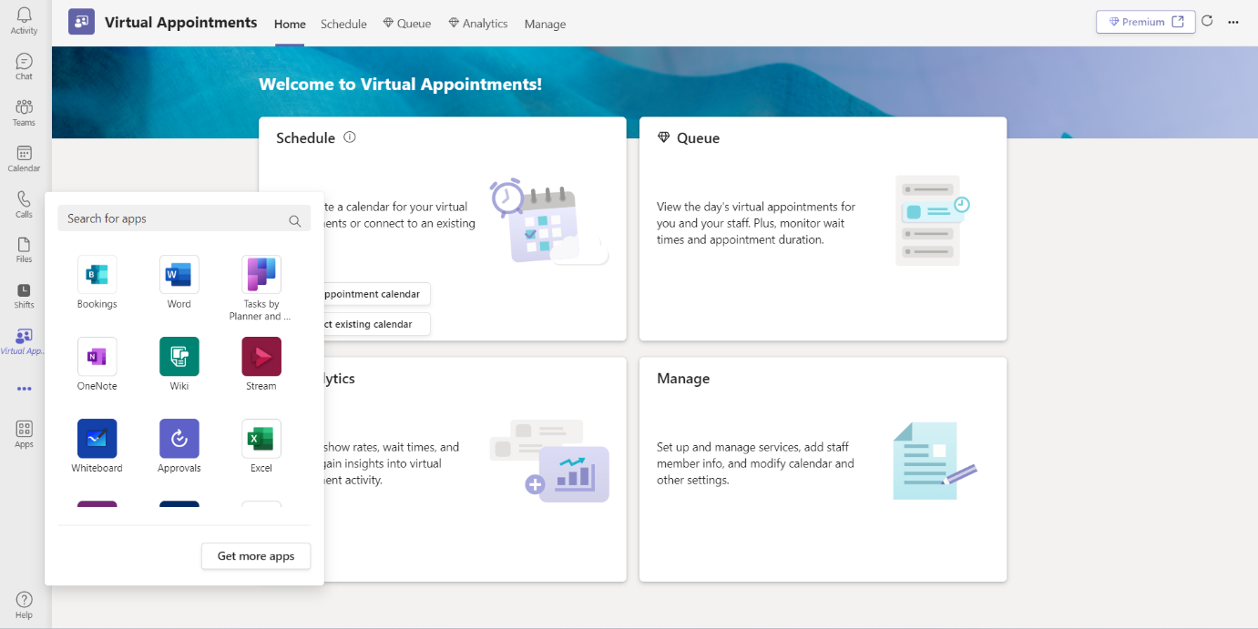Click the Schedule calendar illustration
The image size is (1258, 629).
[x=549, y=221]
